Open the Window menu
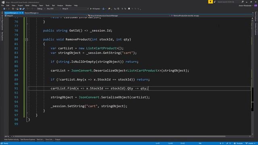258x145 pixels. click(x=69, y=5)
